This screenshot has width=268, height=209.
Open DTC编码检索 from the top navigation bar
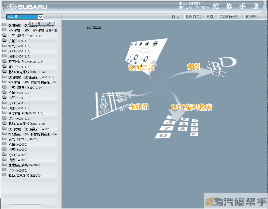click(229, 17)
